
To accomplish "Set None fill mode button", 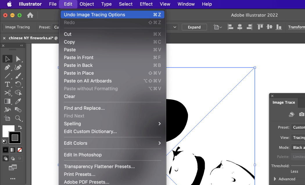I will 20,150.
